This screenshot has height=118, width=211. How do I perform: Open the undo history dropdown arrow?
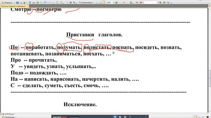pos(47,3)
